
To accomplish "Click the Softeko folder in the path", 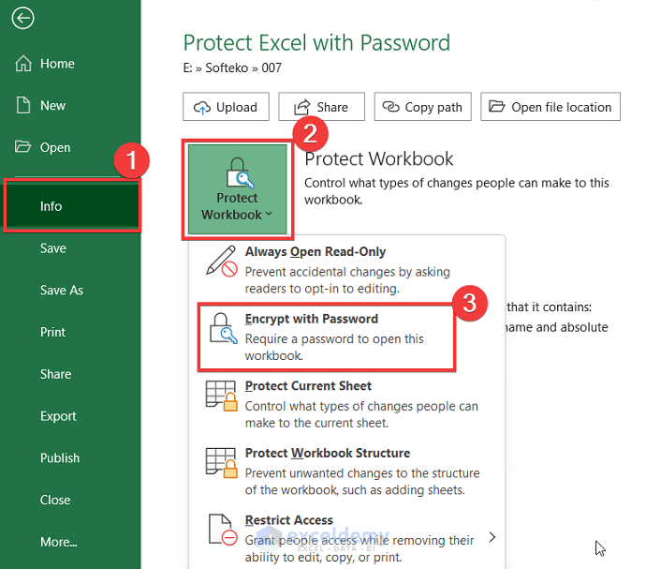I will point(227,67).
